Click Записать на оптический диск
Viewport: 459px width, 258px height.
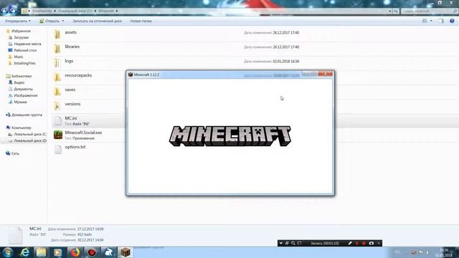pyautogui.click(x=98, y=21)
